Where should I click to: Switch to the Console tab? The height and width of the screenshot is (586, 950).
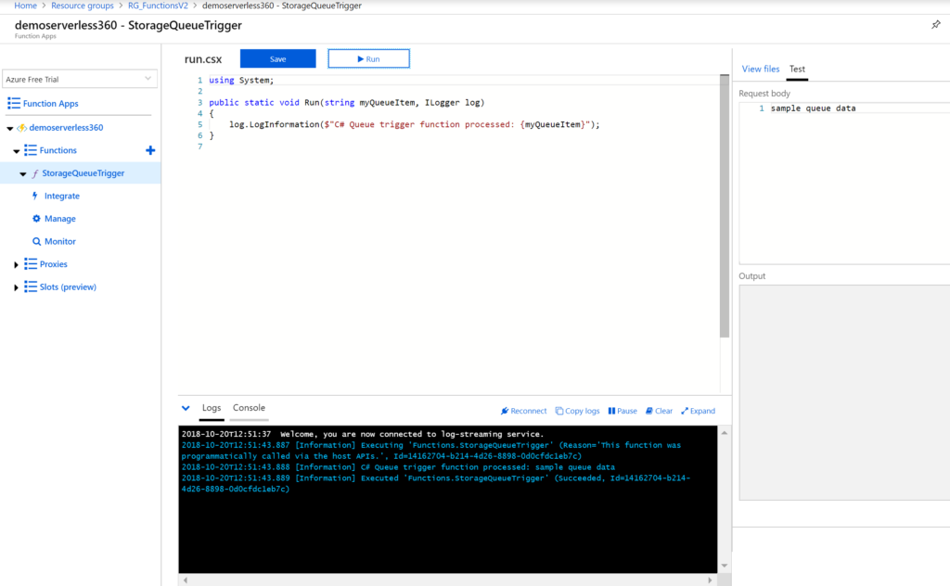tap(249, 408)
